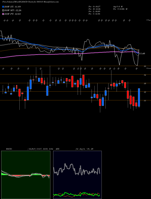Click the 'Pre C: 12.36' close value
Image resolution: width=151 pixels, height=199 pixels.
coord(95,14)
